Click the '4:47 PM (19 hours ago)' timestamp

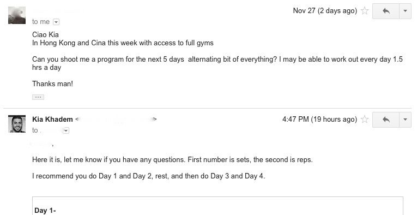click(319, 119)
